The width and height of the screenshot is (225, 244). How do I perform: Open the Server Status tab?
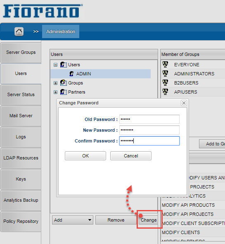pos(21,94)
